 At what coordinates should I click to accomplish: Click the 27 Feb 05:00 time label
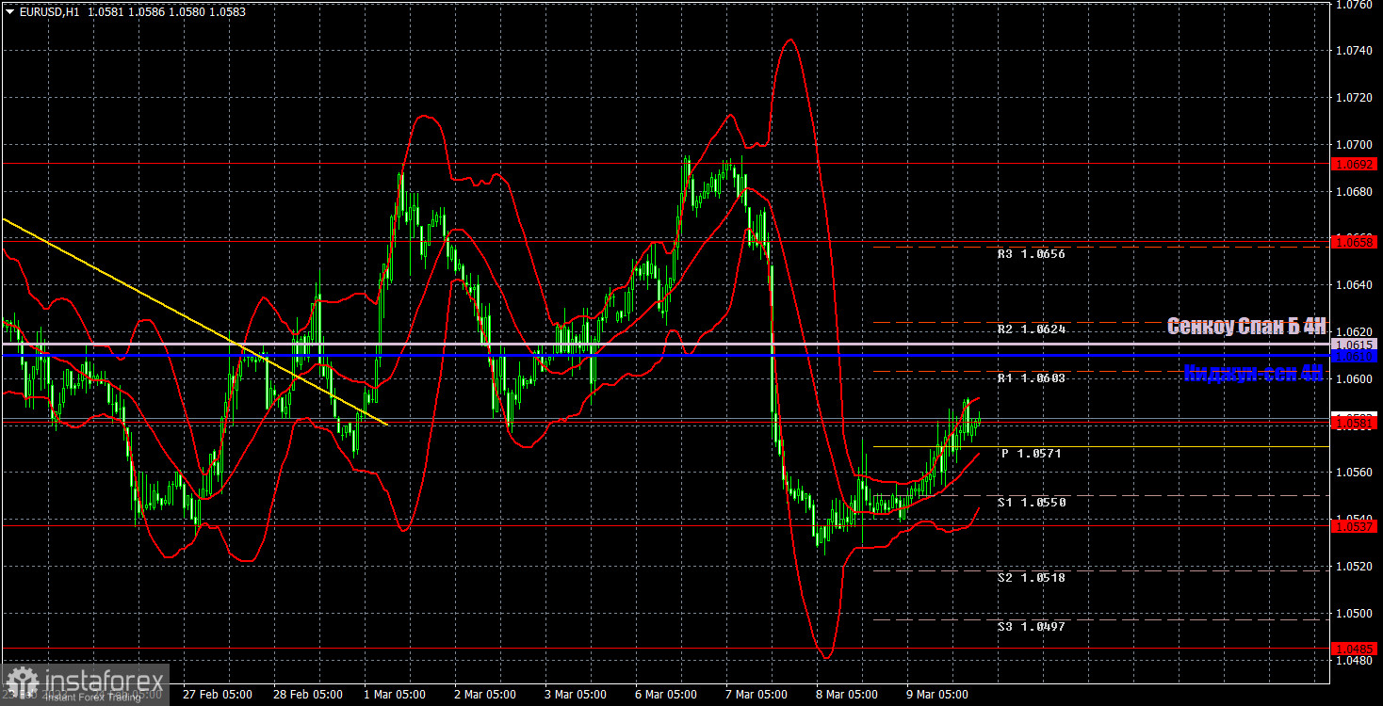pyautogui.click(x=218, y=695)
